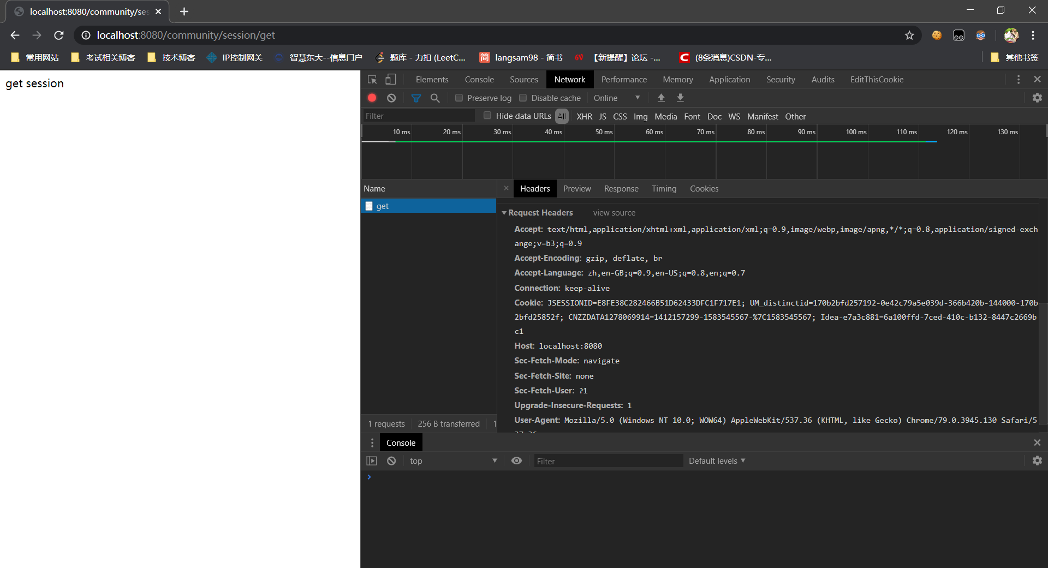Toggle the device toolbar icon

tap(391, 80)
